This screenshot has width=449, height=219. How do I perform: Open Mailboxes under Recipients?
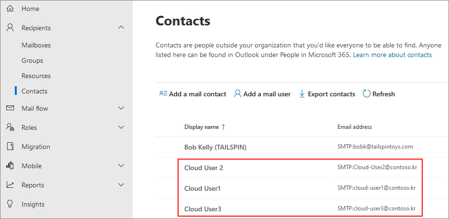[x=36, y=46]
